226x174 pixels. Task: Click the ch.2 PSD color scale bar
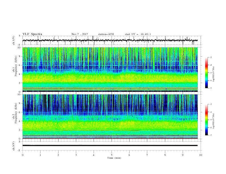(206, 120)
